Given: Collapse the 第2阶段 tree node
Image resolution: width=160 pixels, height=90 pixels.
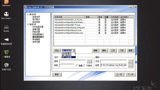Looking at the screenshot, I should click(x=28, y=24).
